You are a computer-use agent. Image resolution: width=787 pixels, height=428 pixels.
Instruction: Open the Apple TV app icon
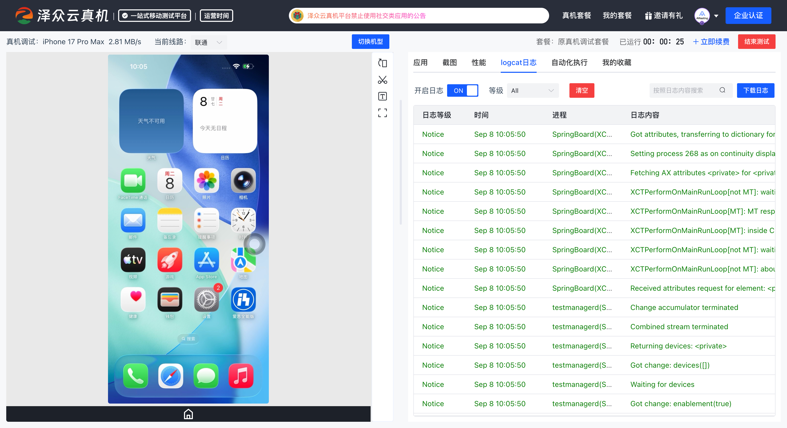click(133, 260)
